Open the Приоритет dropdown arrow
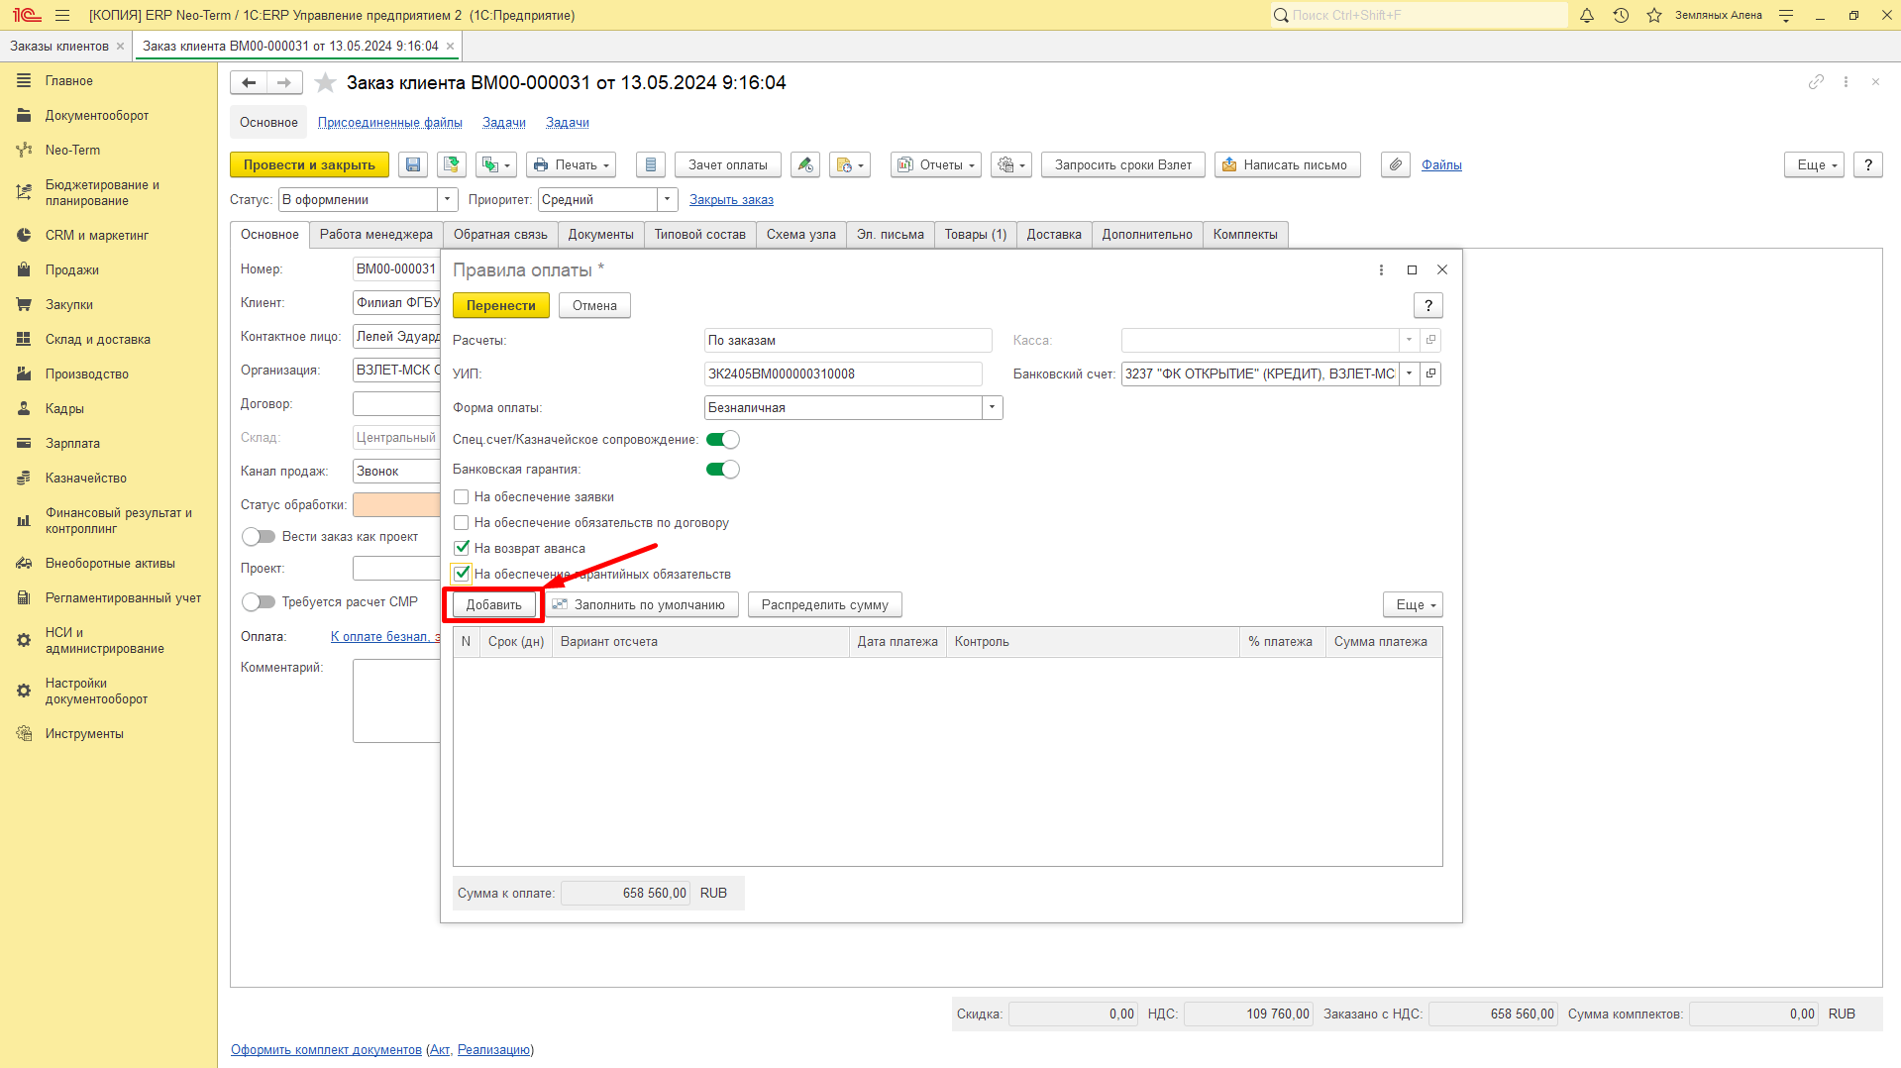Image resolution: width=1901 pixels, height=1068 pixels. [668, 199]
